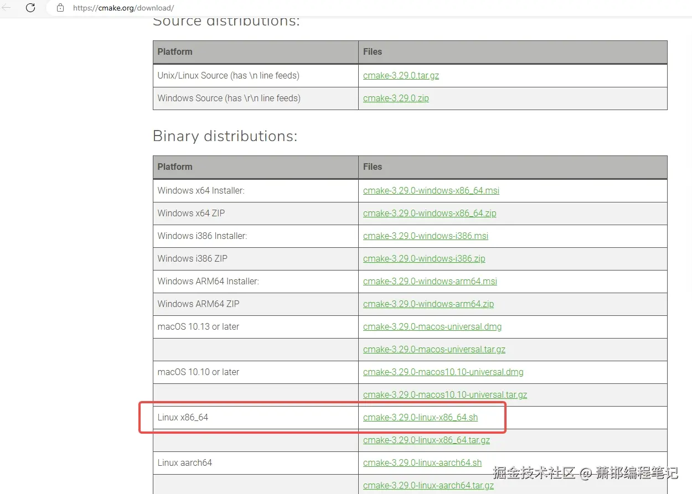The image size is (692, 494).
Task: Download cmake-3.29.0-windows-i386.msi installer
Action: pyautogui.click(x=426, y=236)
